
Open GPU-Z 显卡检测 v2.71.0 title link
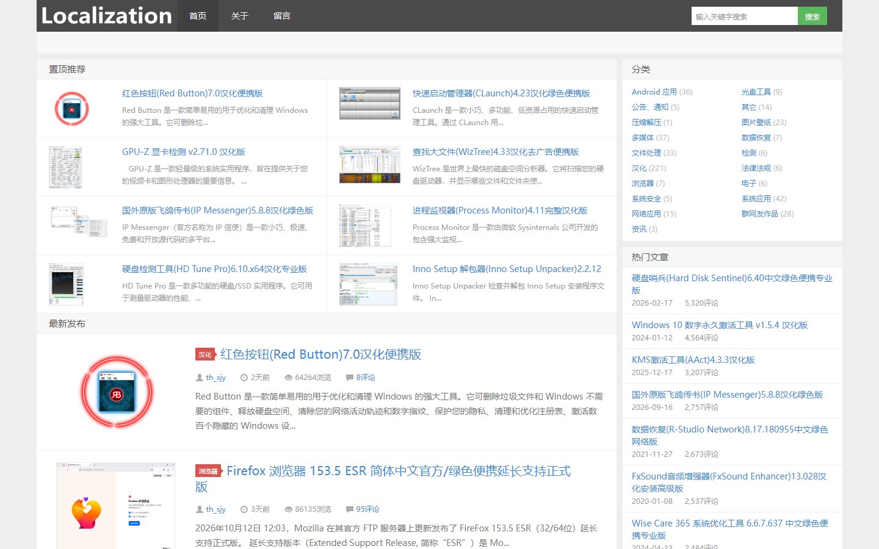(x=184, y=152)
